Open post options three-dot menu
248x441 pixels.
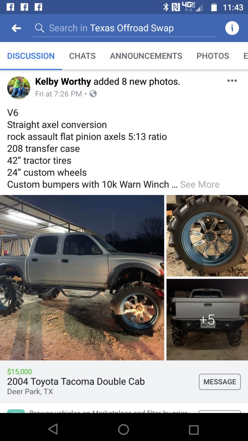pos(232,81)
